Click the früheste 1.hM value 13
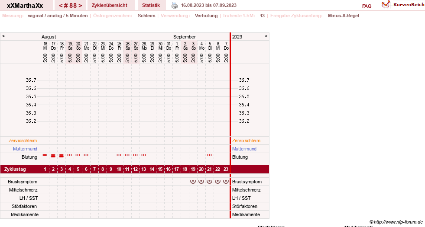This screenshot has width=425, height=227. click(x=262, y=16)
